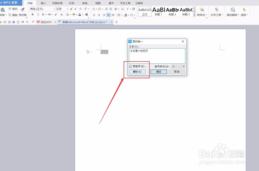Apply the font color A swatch
Screen dimensions: 259x171
(80, 15)
